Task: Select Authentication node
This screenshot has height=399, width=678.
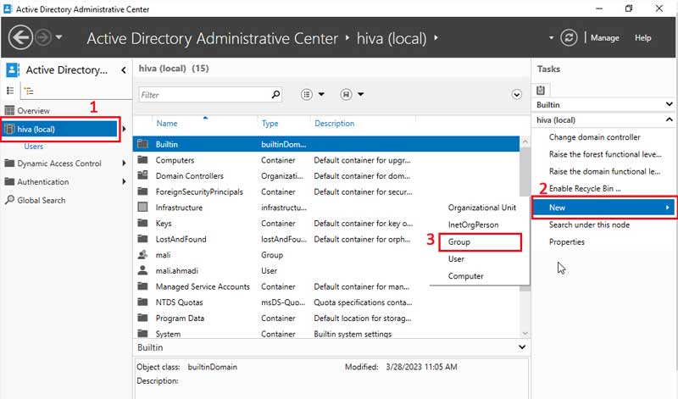Action: point(43,181)
